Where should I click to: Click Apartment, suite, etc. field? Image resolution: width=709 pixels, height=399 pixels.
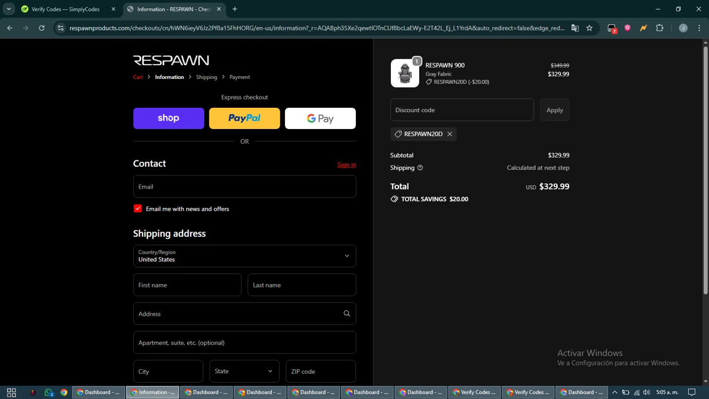pos(244,343)
